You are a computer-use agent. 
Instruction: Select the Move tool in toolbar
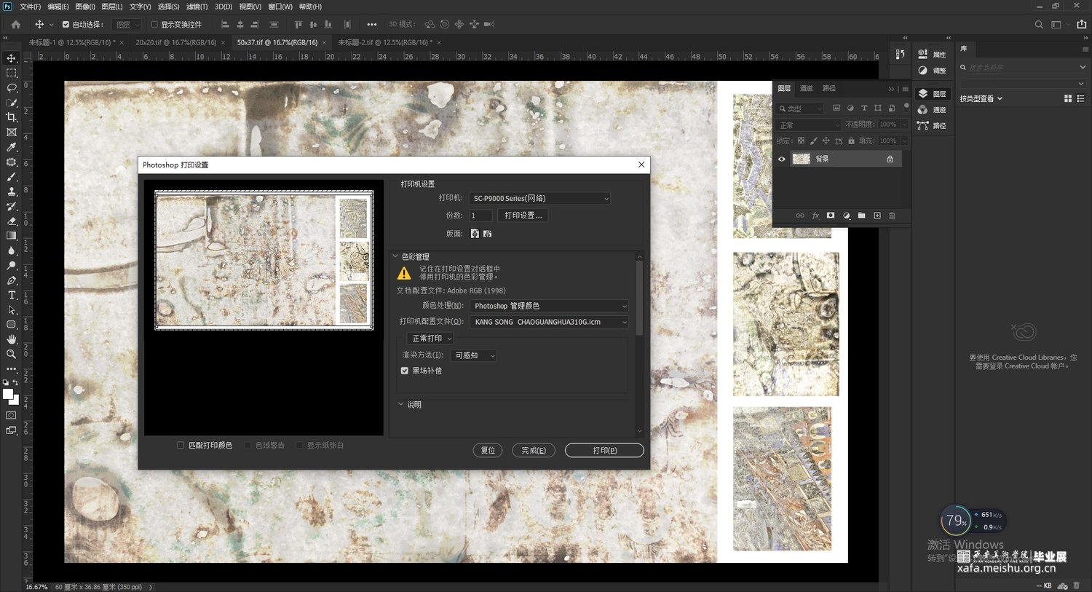(11, 58)
